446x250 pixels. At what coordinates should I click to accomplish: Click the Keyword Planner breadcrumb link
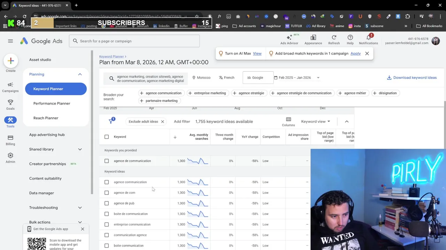tap(111, 57)
